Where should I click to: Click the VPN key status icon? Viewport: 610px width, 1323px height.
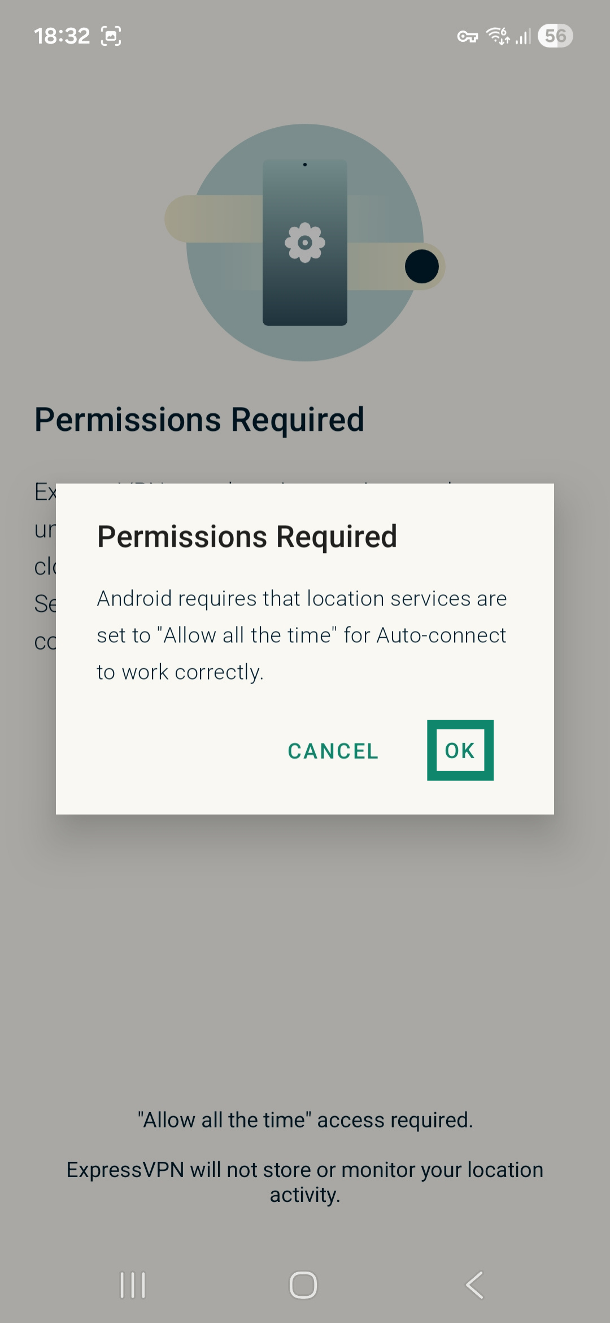coord(467,37)
